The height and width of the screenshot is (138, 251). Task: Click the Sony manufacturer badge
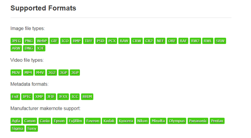point(32,128)
